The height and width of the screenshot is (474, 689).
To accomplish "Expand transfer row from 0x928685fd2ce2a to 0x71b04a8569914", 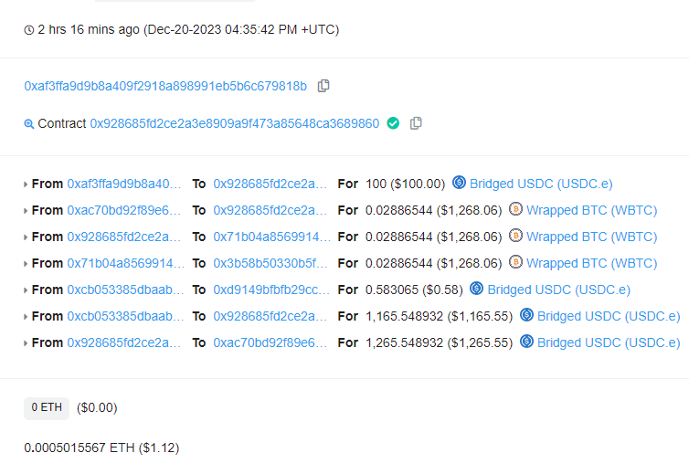I will pyautogui.click(x=26, y=237).
